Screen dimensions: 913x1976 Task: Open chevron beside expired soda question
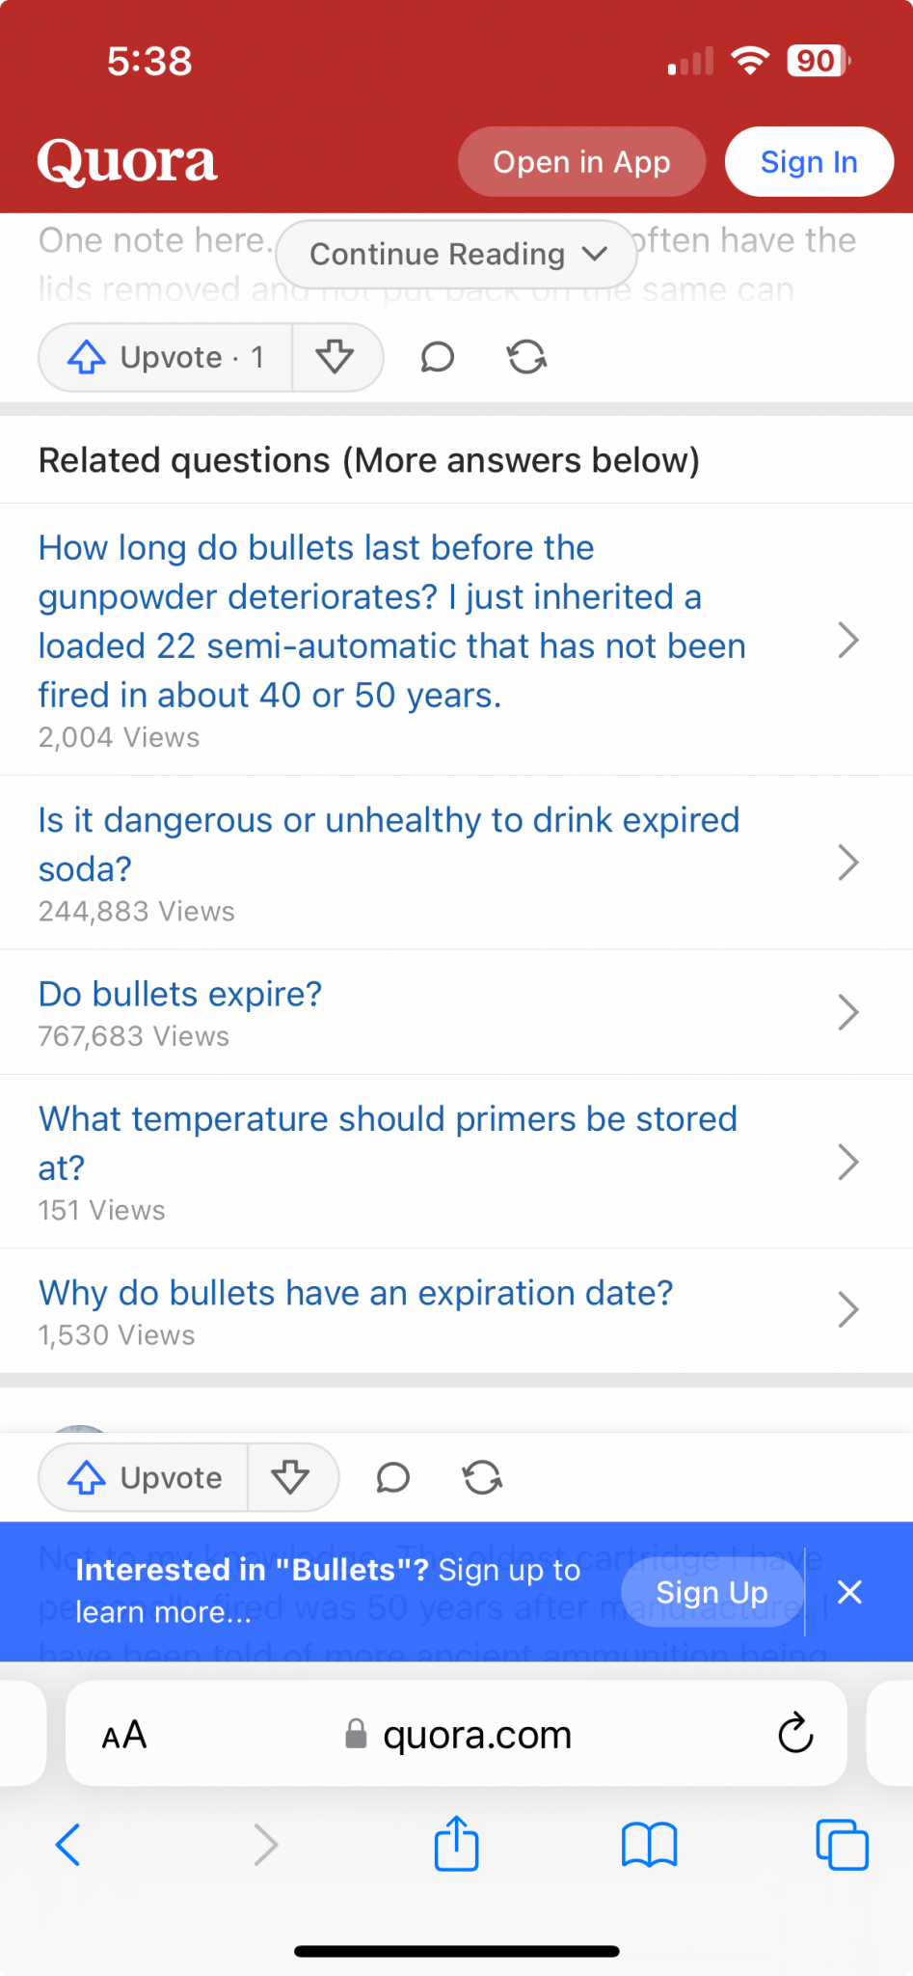848,863
